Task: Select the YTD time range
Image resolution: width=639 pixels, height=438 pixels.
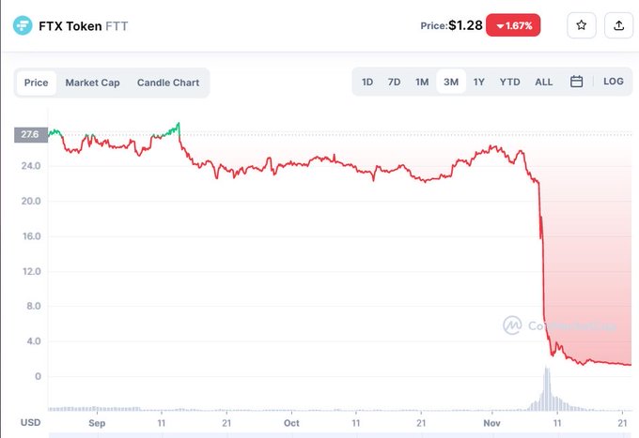Action: click(509, 82)
